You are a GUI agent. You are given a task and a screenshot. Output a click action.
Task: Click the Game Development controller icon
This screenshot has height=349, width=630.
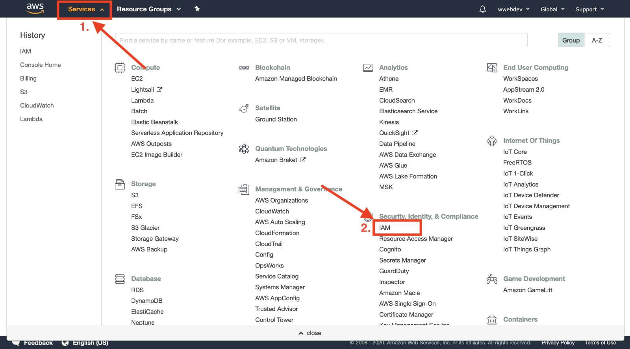(x=492, y=279)
